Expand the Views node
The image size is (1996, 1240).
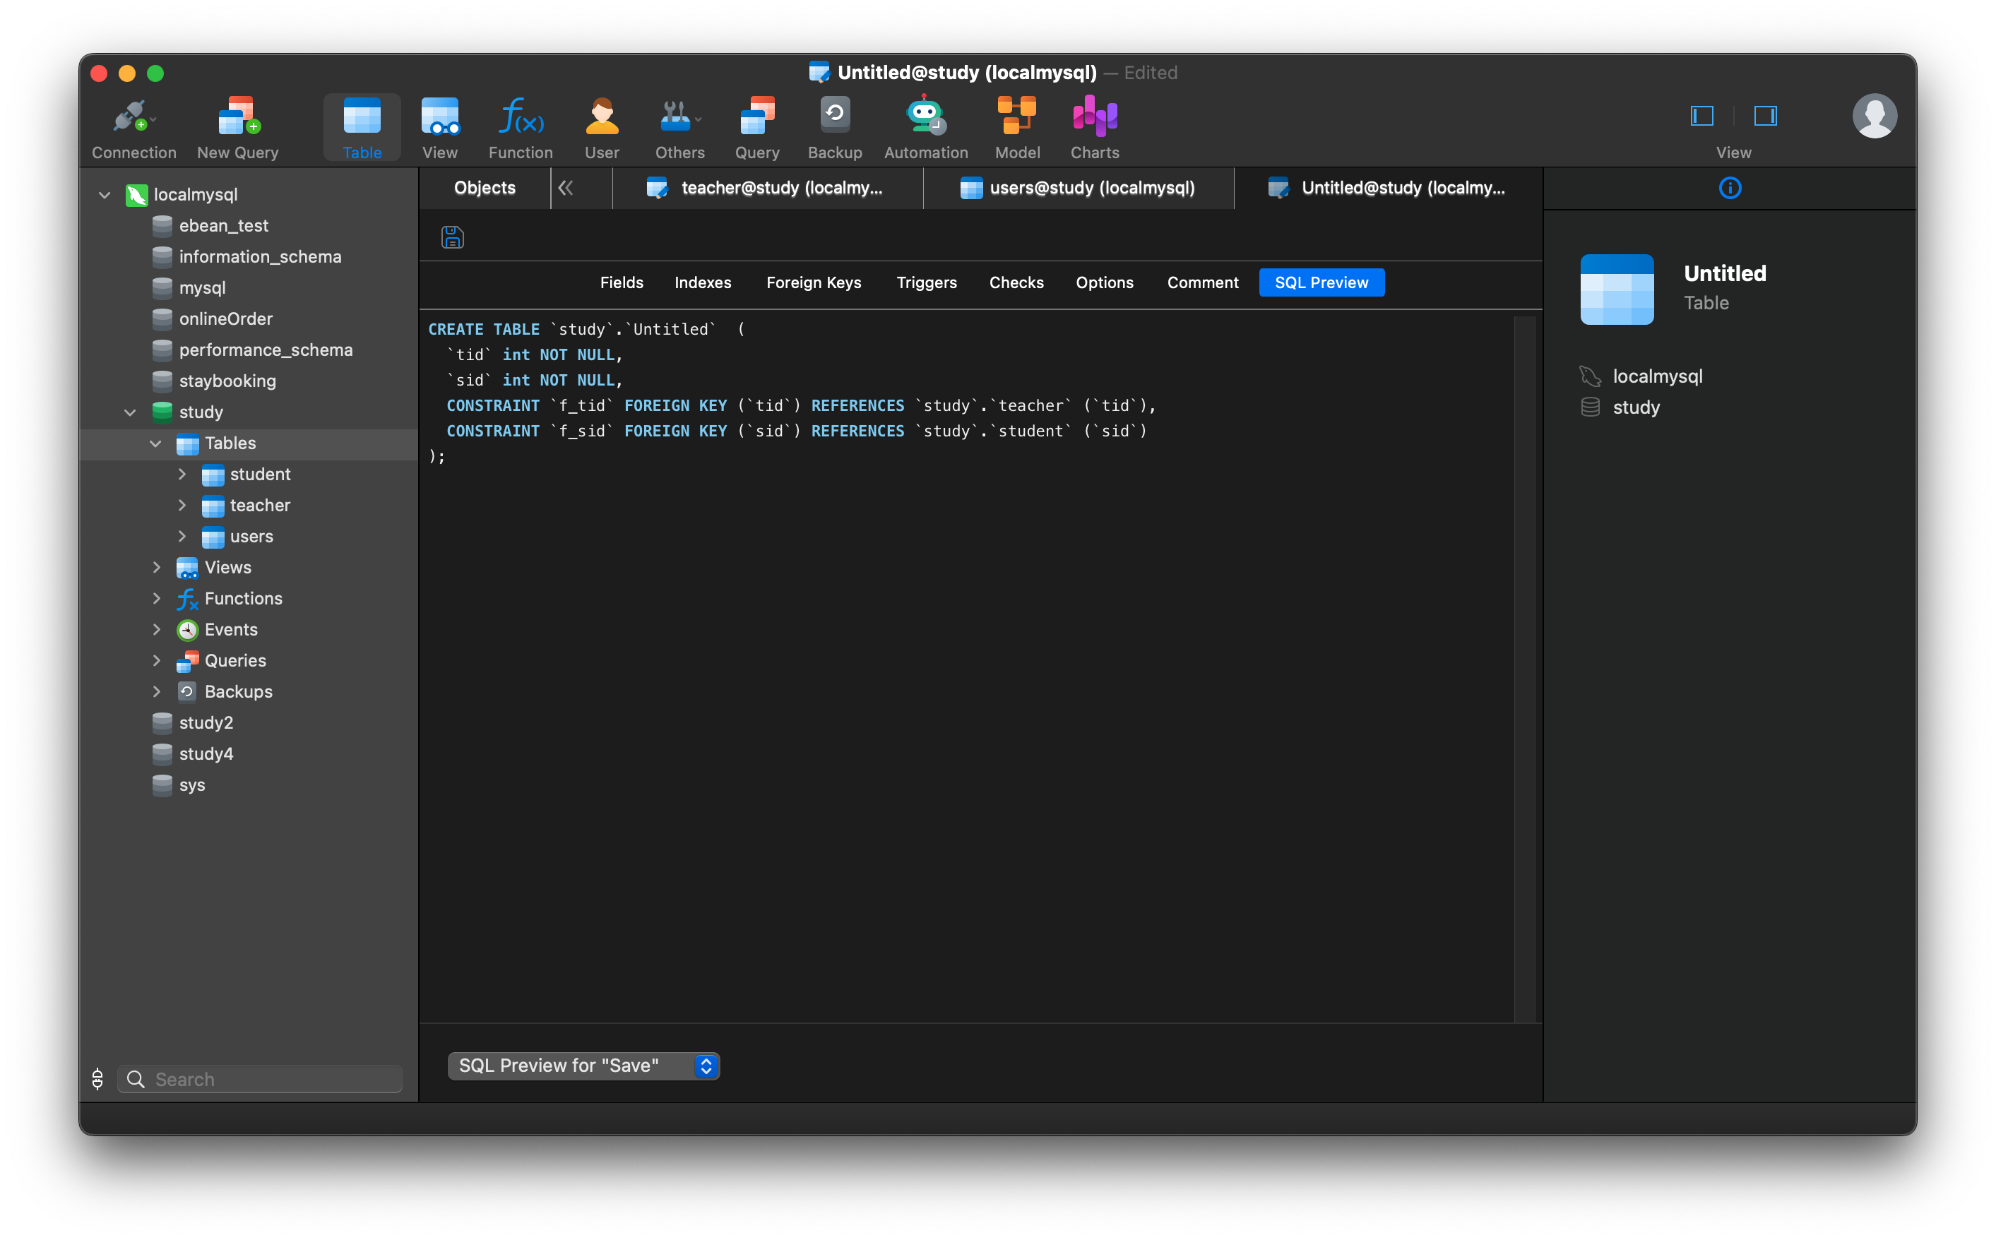(157, 568)
